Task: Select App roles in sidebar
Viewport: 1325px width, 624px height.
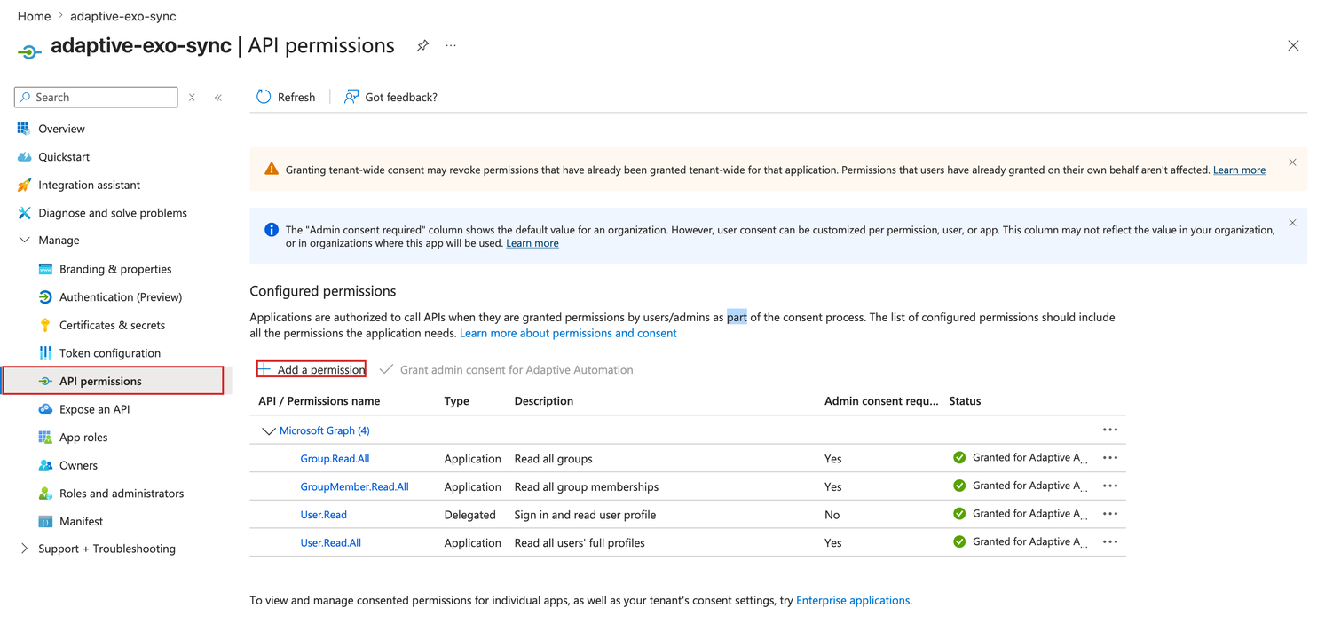Action: pos(83,437)
